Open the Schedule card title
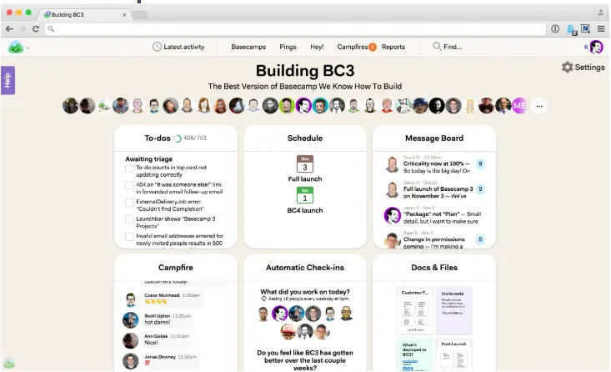 click(305, 138)
